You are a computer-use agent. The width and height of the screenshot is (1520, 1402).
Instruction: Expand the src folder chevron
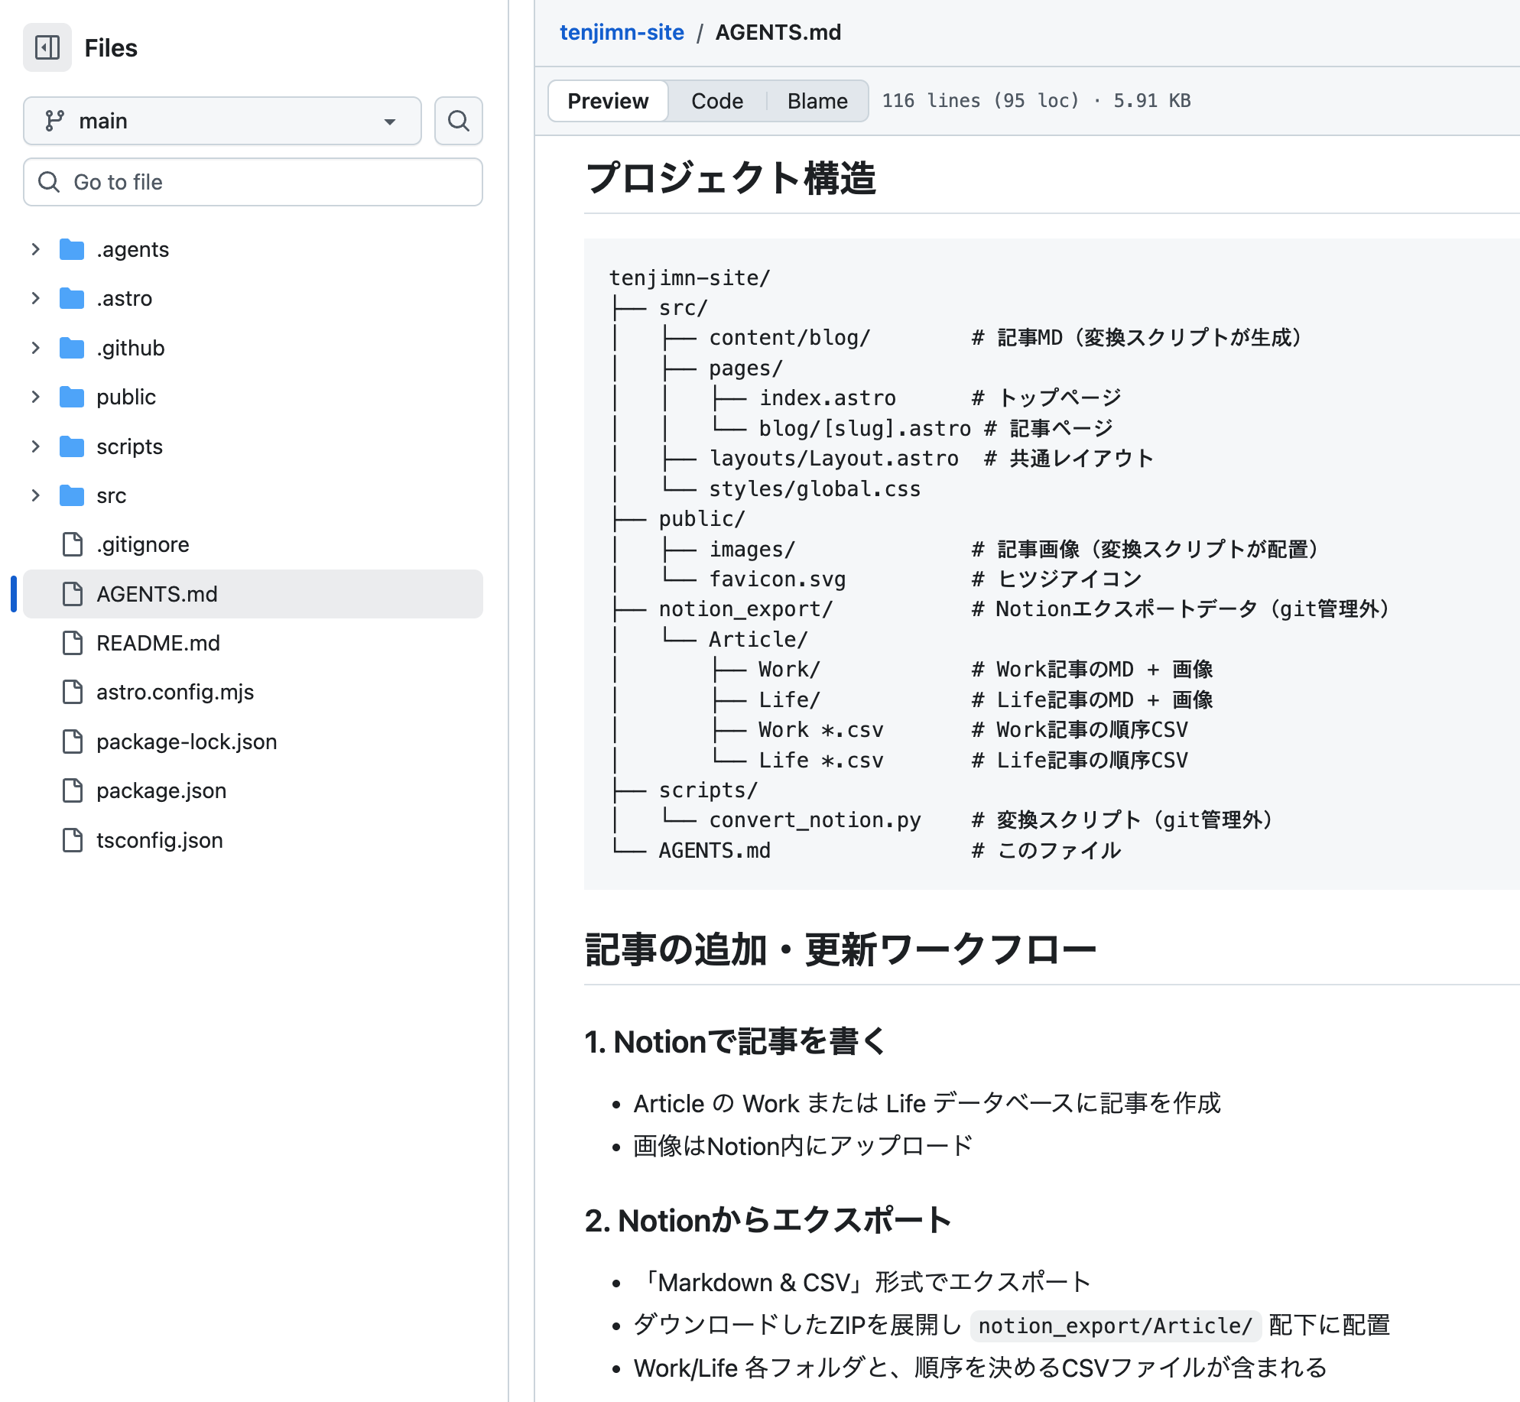[35, 495]
